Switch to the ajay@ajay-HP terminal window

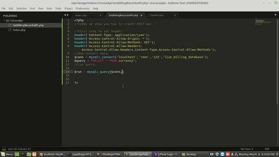[x=81, y=154]
